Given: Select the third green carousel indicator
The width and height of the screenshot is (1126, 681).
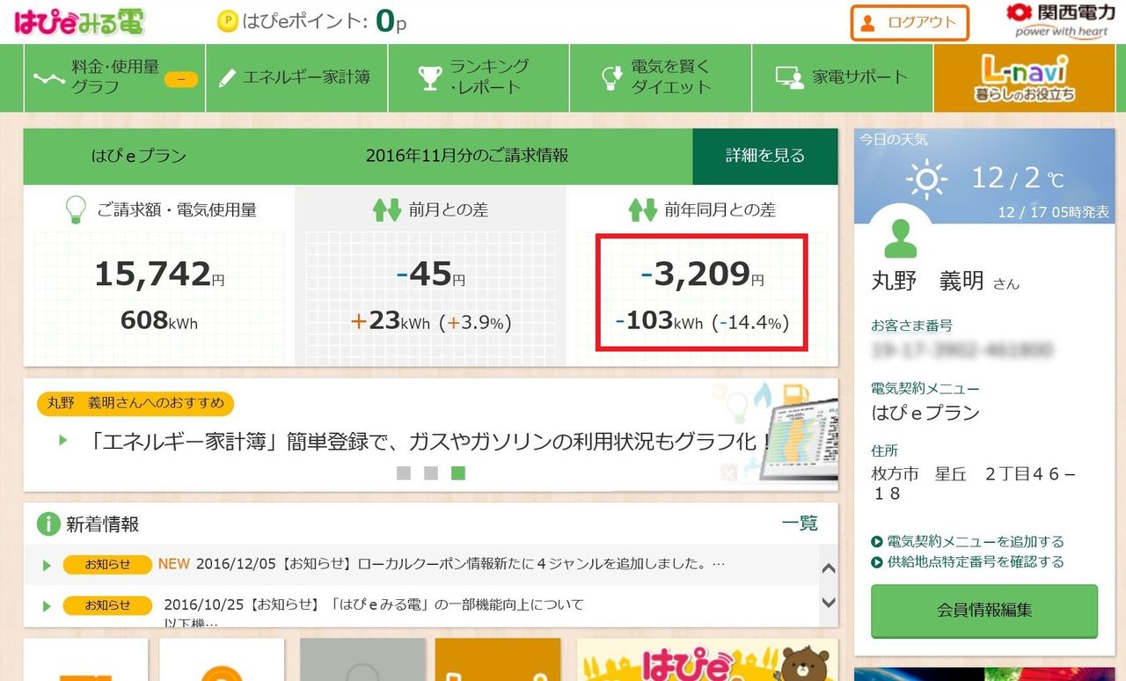Looking at the screenshot, I should (458, 473).
